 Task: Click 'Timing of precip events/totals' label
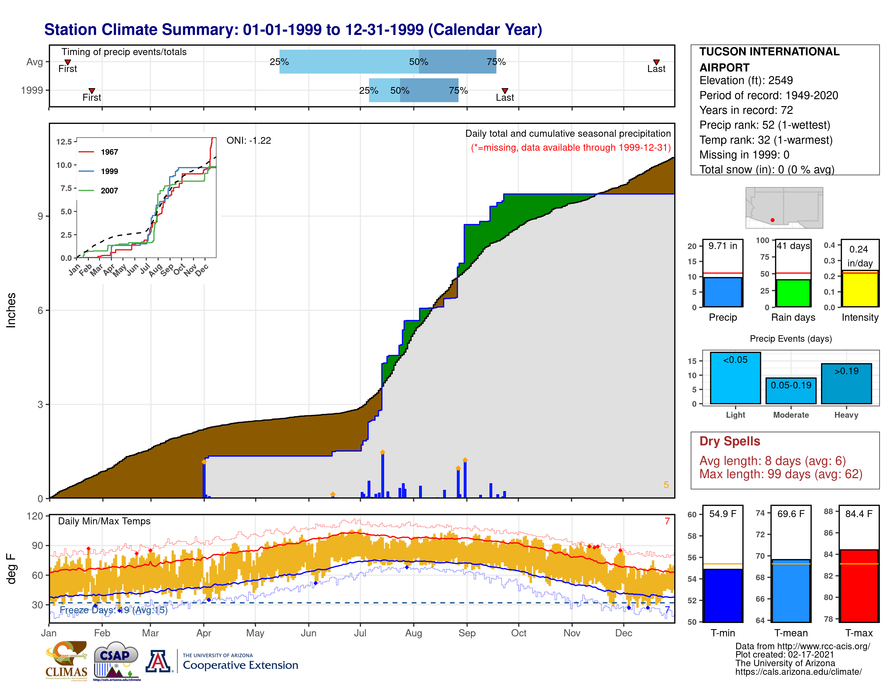pyautogui.click(x=124, y=52)
